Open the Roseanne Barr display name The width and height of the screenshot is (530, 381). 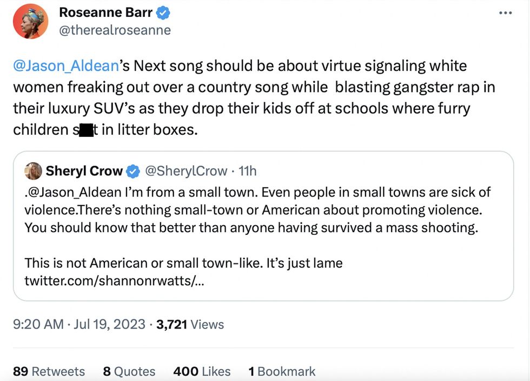pyautogui.click(x=105, y=12)
